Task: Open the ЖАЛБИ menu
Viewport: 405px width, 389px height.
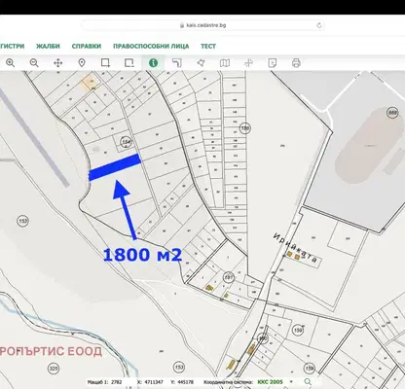Action: pyautogui.click(x=48, y=46)
